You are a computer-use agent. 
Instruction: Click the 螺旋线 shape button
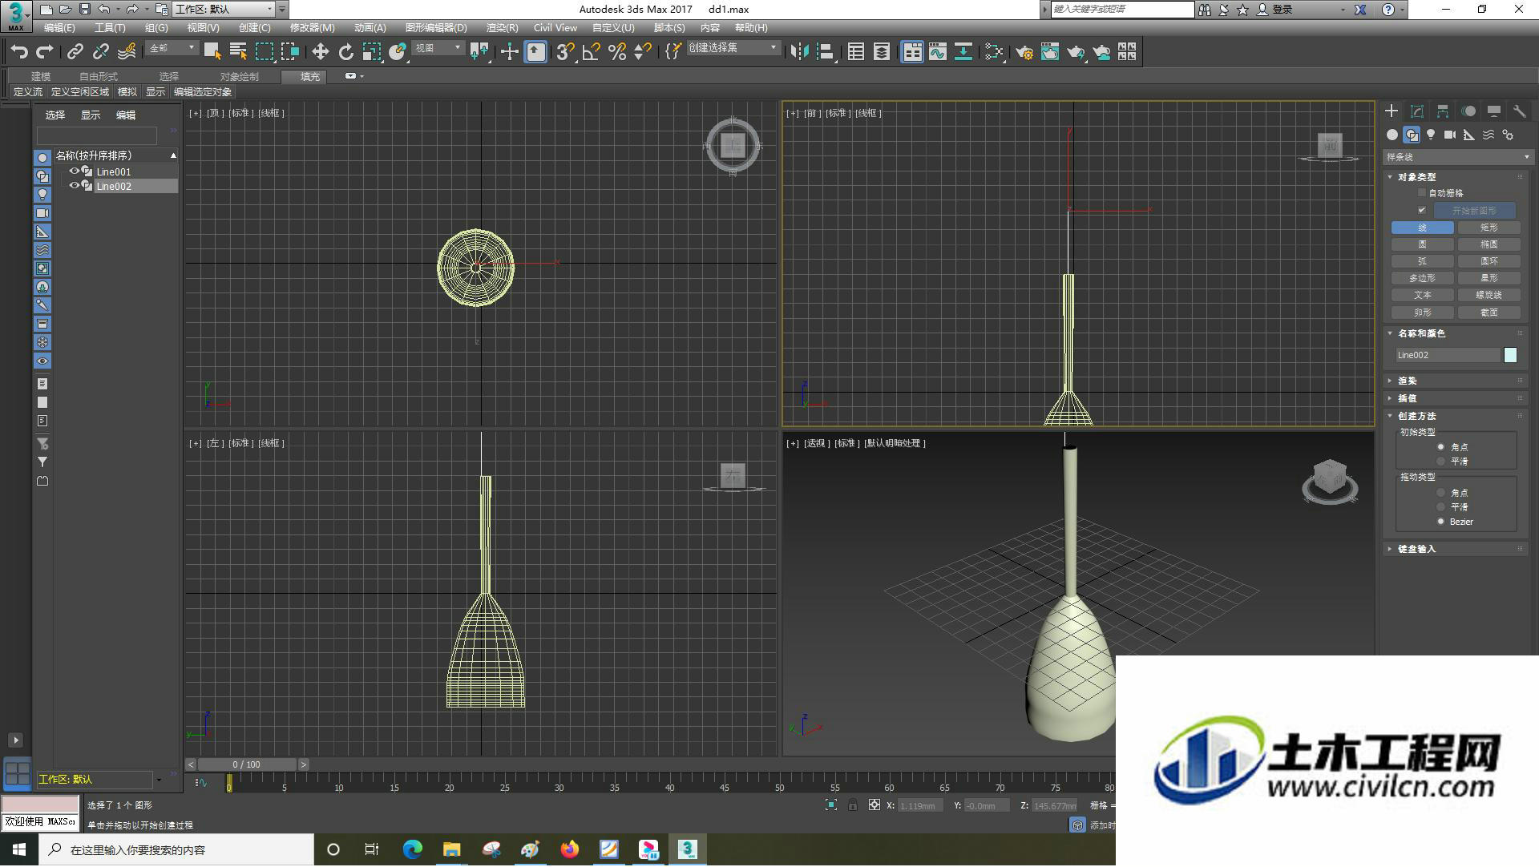[1489, 295]
